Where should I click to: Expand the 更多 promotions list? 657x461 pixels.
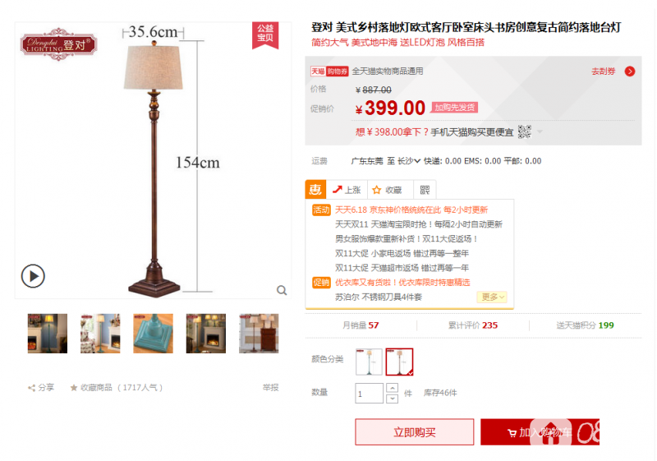click(492, 297)
